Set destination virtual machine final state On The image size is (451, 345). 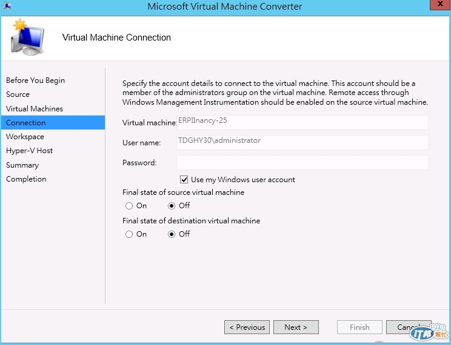(x=129, y=234)
